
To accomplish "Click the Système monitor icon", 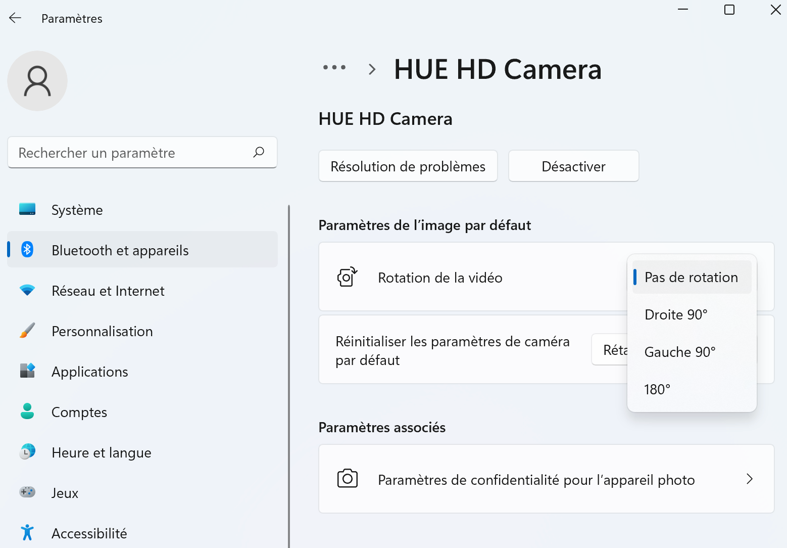I will (27, 209).
